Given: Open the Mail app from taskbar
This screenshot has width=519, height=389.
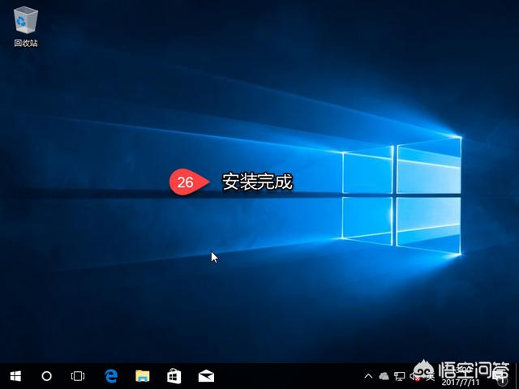Looking at the screenshot, I should pyautogui.click(x=206, y=376).
